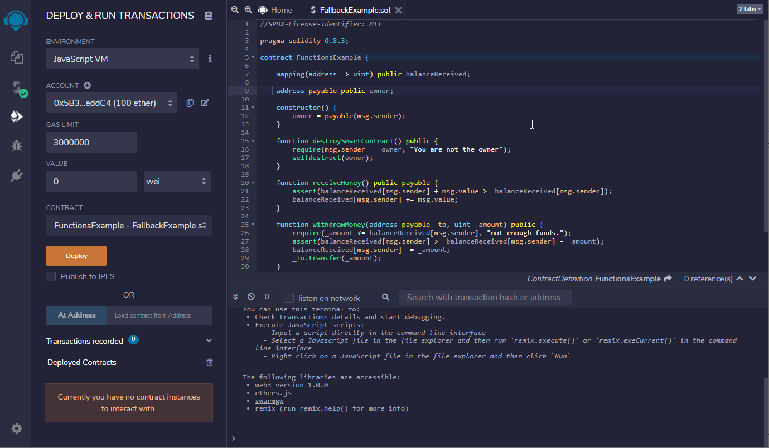Click the At Address button

(77, 315)
